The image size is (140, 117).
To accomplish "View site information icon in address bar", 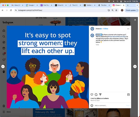I will [x=16, y=10].
